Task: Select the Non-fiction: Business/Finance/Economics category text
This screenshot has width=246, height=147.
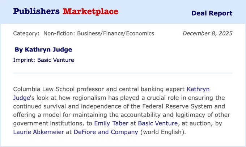Action: pos(99,33)
